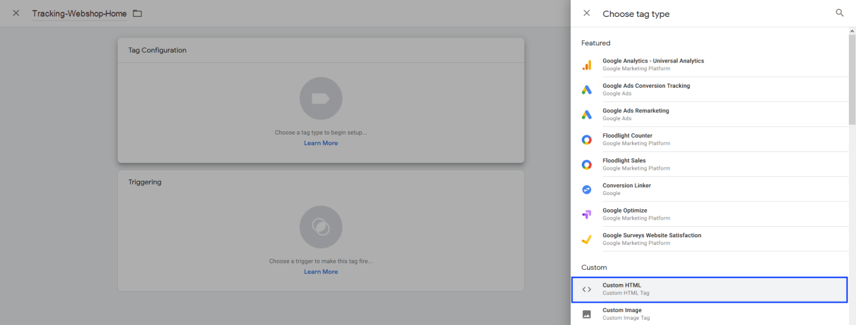Choose Floodlight Counter tag type
The height and width of the screenshot is (325, 856).
(710, 139)
